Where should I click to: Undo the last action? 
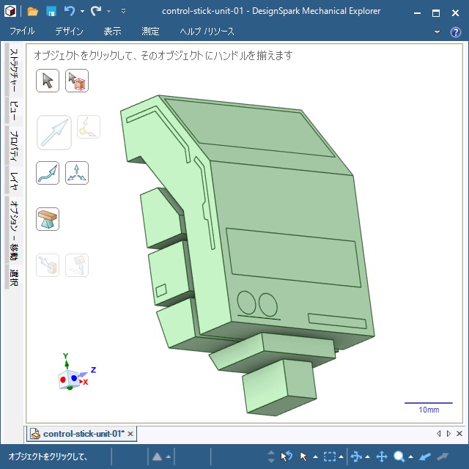pyautogui.click(x=69, y=12)
